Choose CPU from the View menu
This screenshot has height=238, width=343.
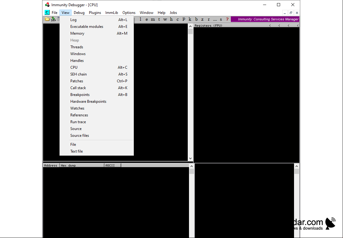(97, 67)
